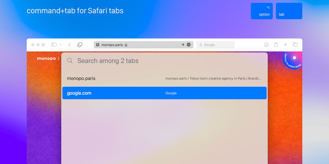Go back with the back arrow
329x164 pixels.
pos(69,45)
